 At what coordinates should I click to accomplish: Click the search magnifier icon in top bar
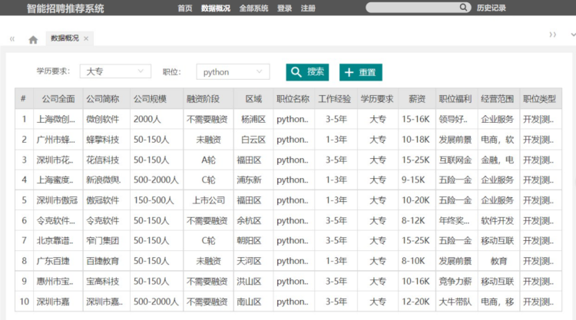click(463, 8)
